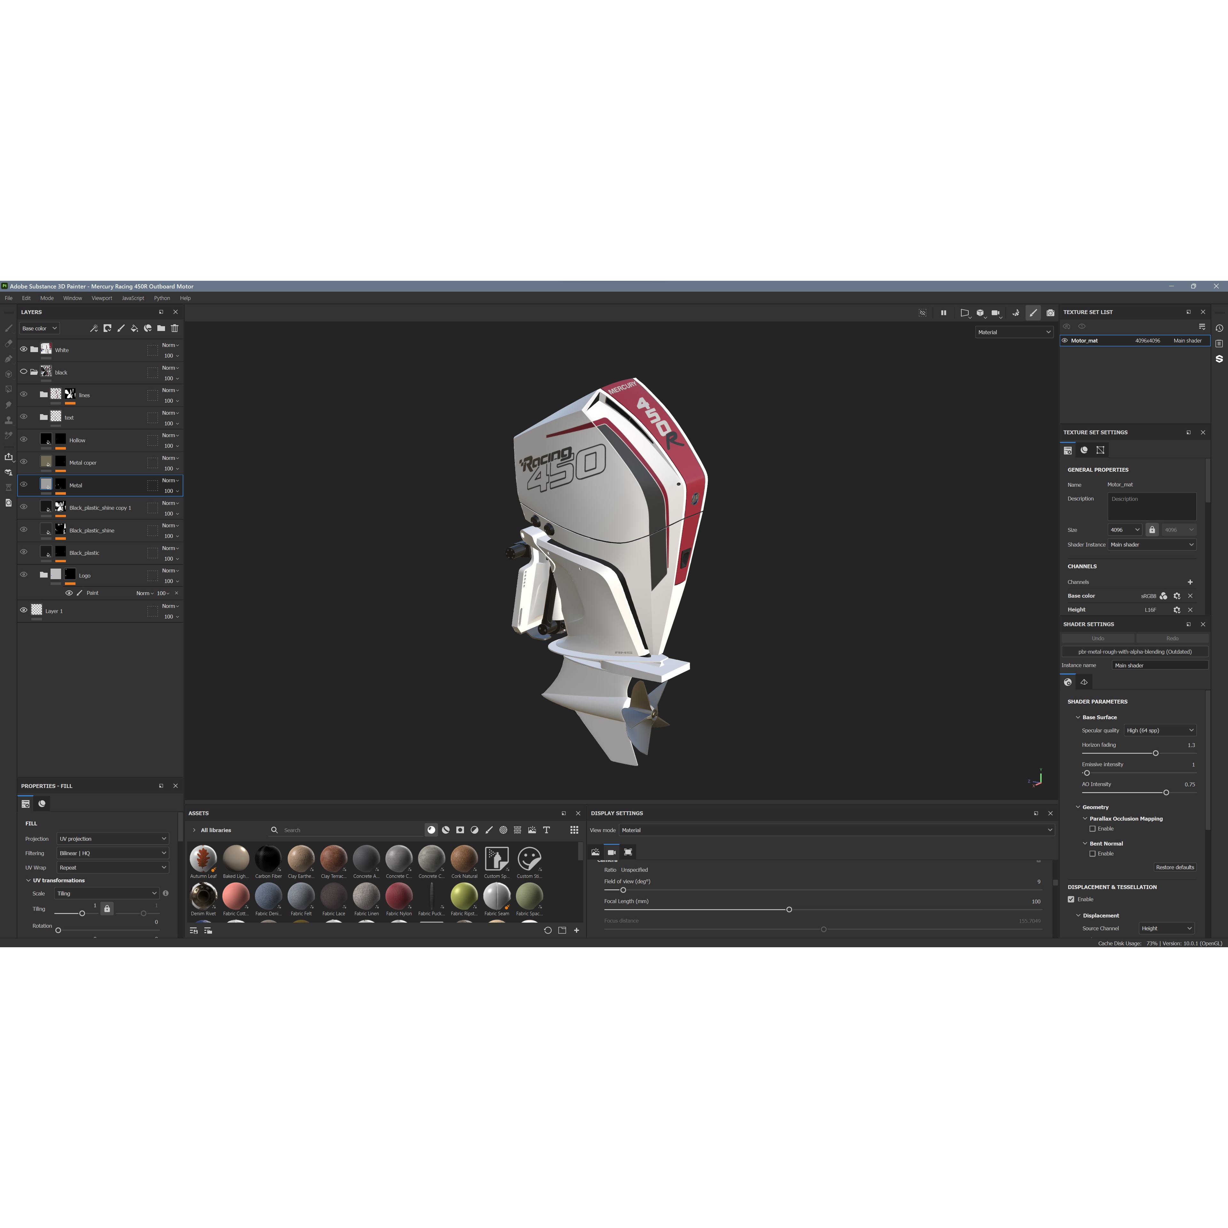
Task: Show the black layer visibility eye
Action: click(x=24, y=371)
